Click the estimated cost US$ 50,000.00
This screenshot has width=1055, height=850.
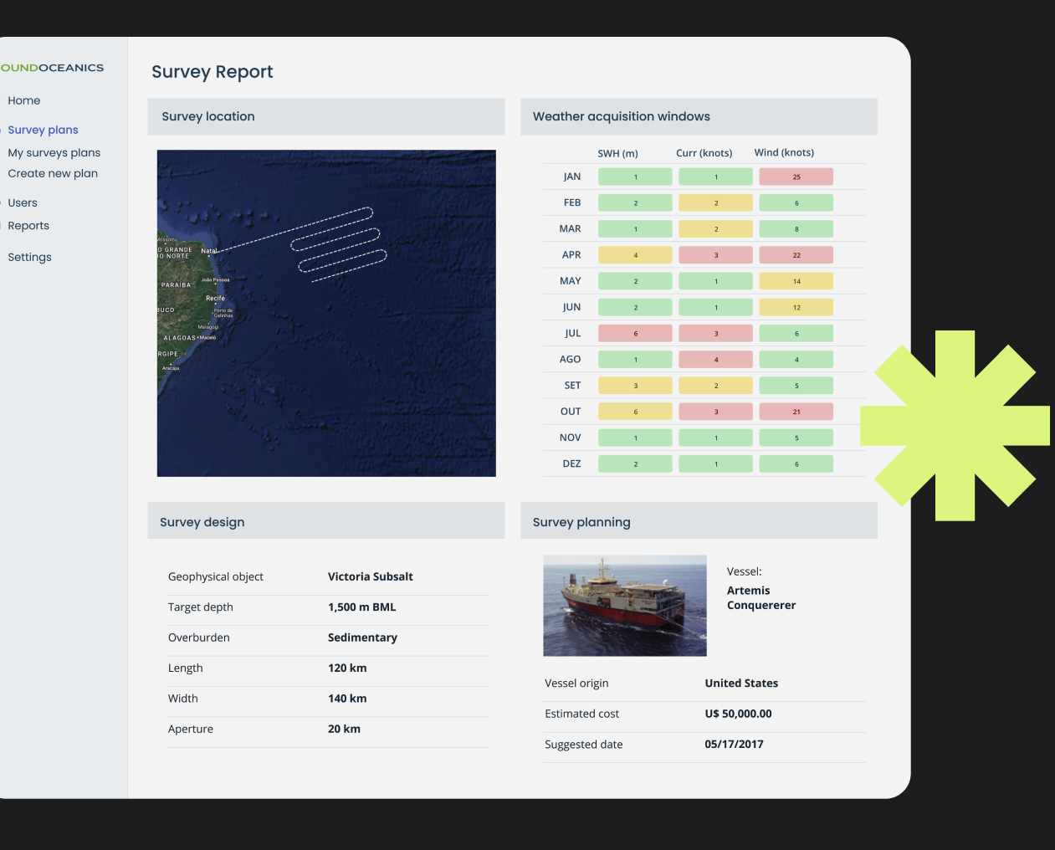(x=738, y=714)
